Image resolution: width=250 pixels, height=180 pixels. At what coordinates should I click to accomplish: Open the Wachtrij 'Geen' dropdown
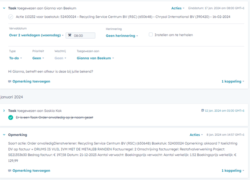60,58
